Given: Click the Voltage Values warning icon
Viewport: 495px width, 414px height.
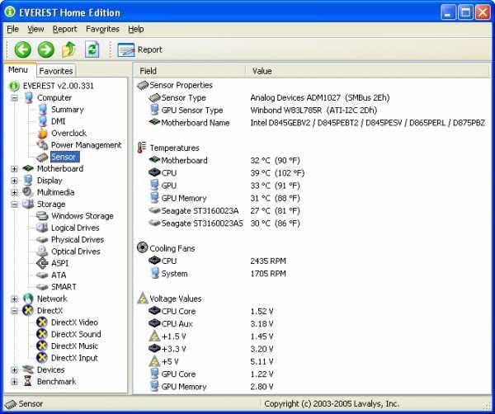Looking at the screenshot, I should 143,299.
